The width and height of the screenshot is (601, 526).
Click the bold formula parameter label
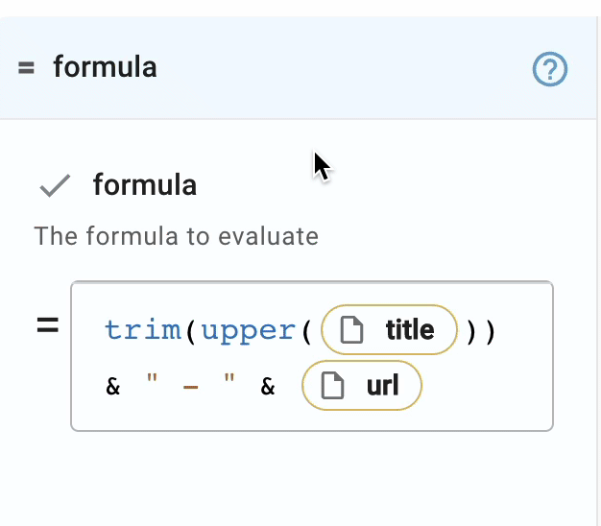pyautogui.click(x=145, y=185)
